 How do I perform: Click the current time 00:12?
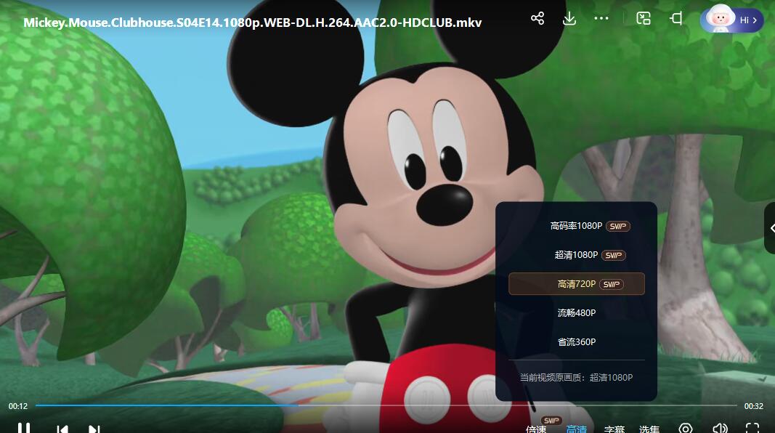(x=17, y=406)
